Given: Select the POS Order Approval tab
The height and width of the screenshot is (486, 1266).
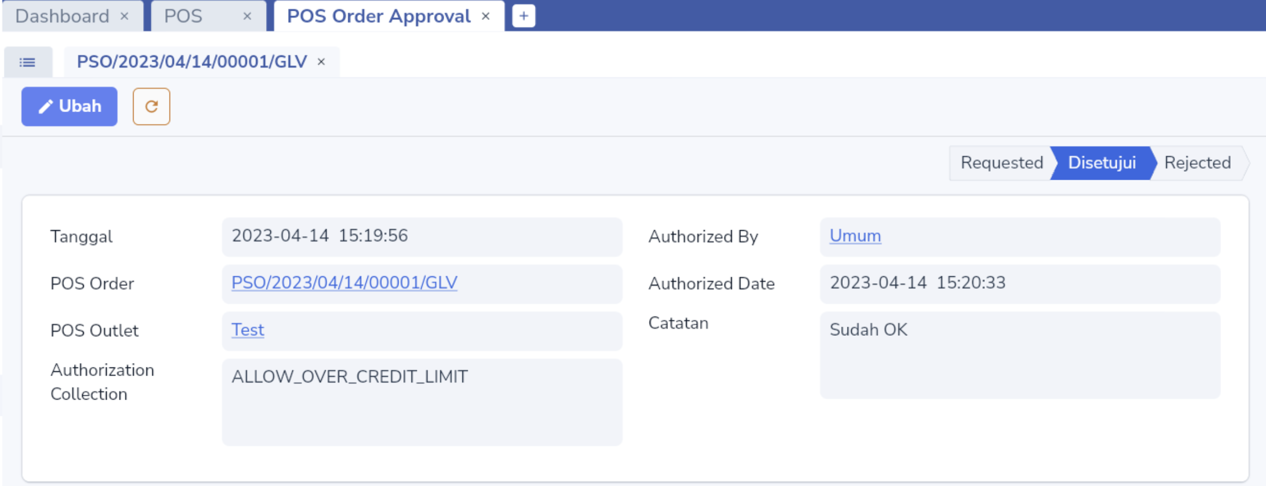Looking at the screenshot, I should (x=379, y=16).
